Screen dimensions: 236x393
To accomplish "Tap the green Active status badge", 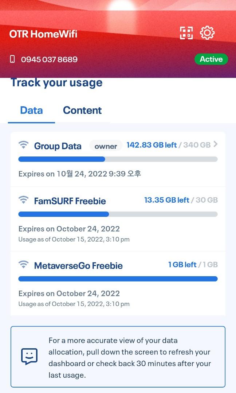I will pos(211,59).
